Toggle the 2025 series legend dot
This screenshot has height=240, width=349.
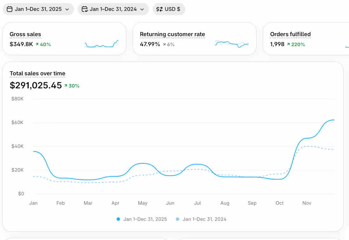coord(118,219)
